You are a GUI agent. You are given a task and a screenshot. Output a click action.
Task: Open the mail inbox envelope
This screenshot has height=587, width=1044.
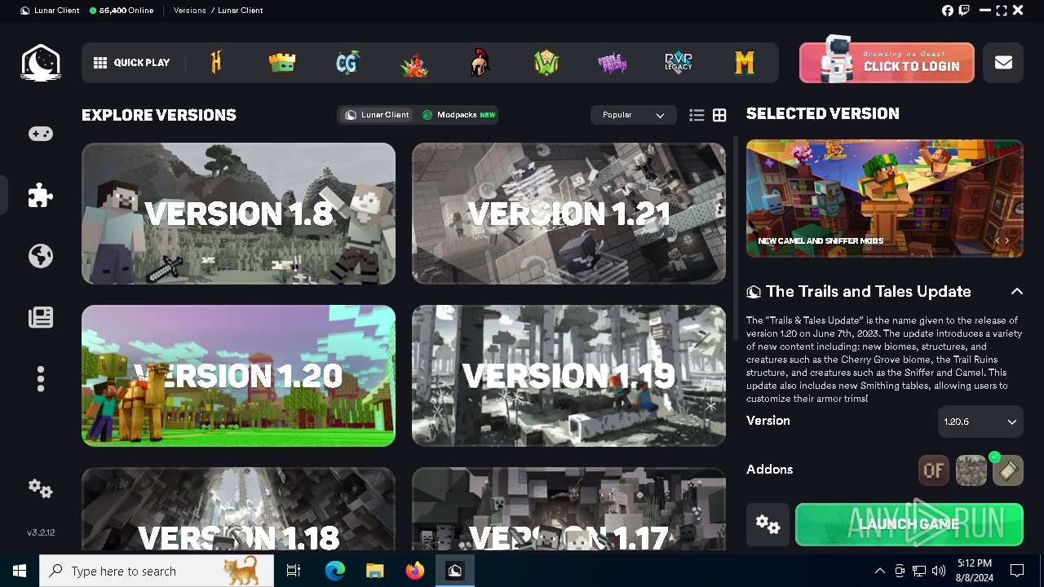pyautogui.click(x=1003, y=63)
